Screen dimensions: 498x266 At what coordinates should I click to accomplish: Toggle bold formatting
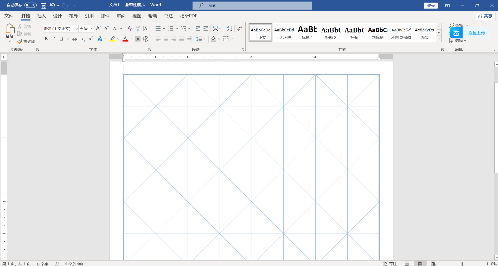(46, 39)
